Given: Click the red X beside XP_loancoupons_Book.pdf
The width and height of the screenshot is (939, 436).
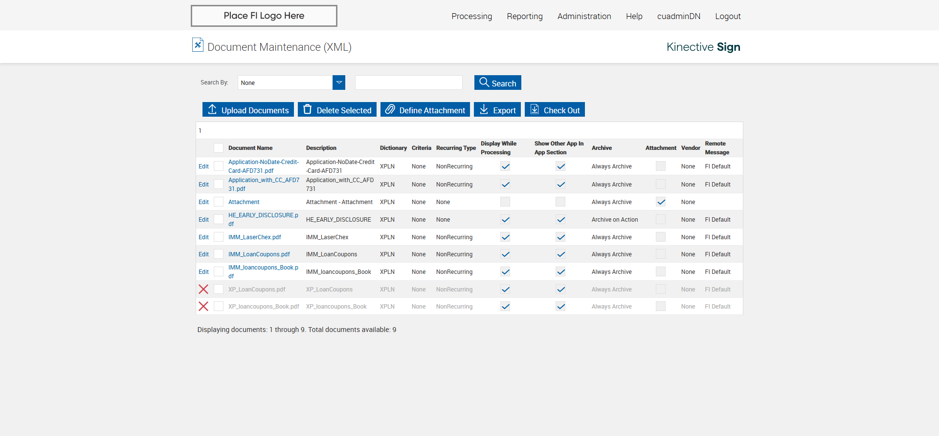Looking at the screenshot, I should click(203, 306).
